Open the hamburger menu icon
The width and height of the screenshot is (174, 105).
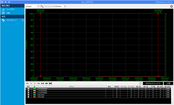click(2, 2)
